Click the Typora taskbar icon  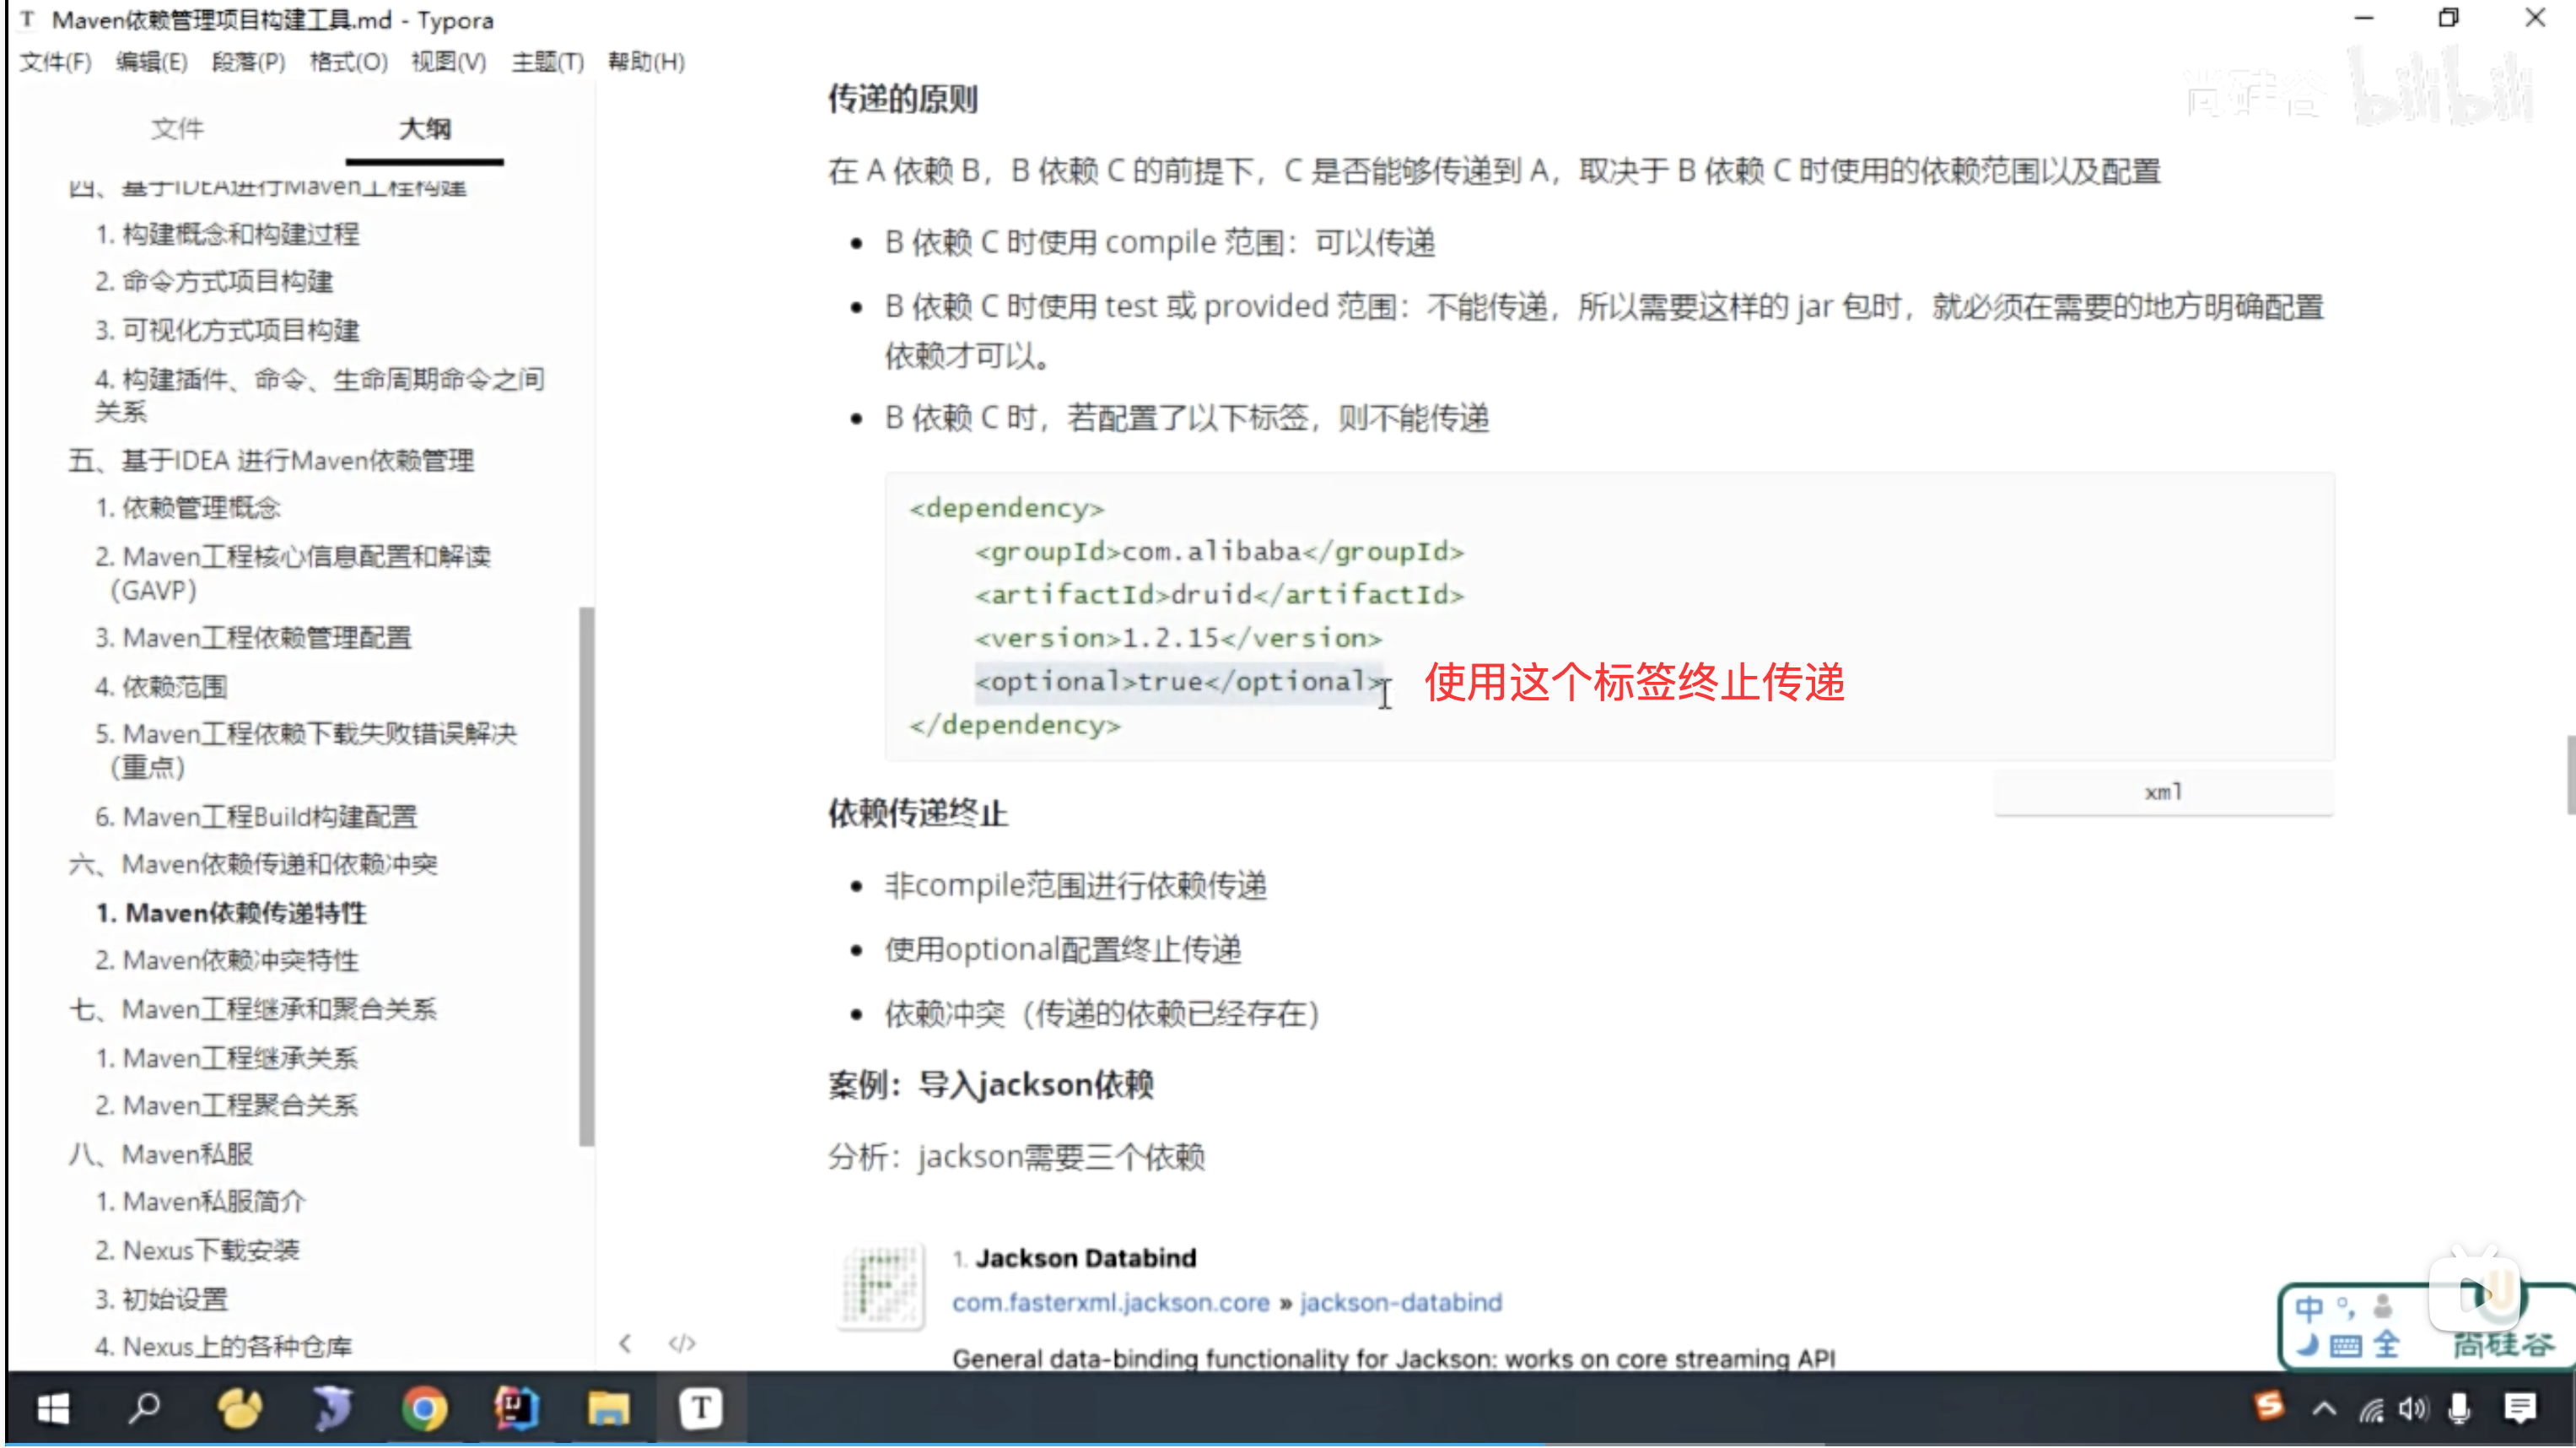(x=700, y=1409)
